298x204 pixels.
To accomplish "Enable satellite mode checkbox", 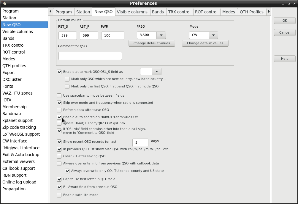I will pyautogui.click(x=59, y=195).
